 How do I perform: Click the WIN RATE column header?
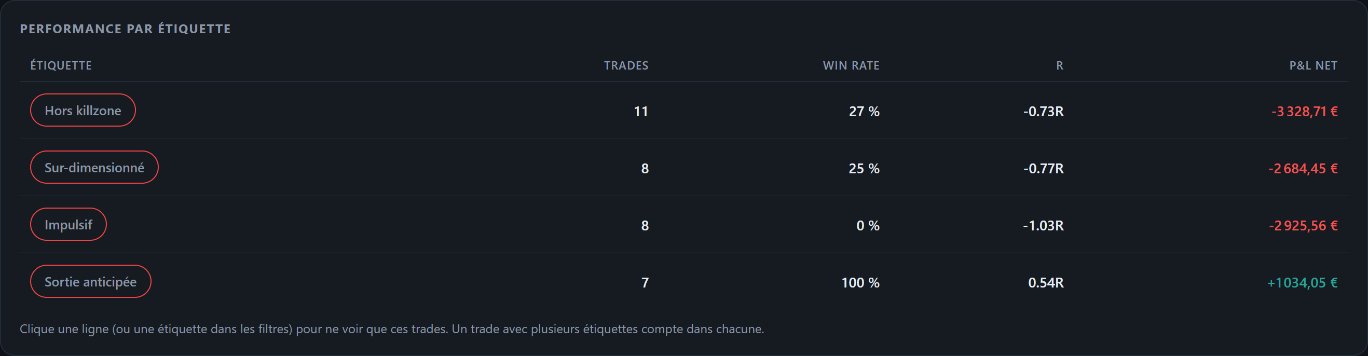point(851,65)
